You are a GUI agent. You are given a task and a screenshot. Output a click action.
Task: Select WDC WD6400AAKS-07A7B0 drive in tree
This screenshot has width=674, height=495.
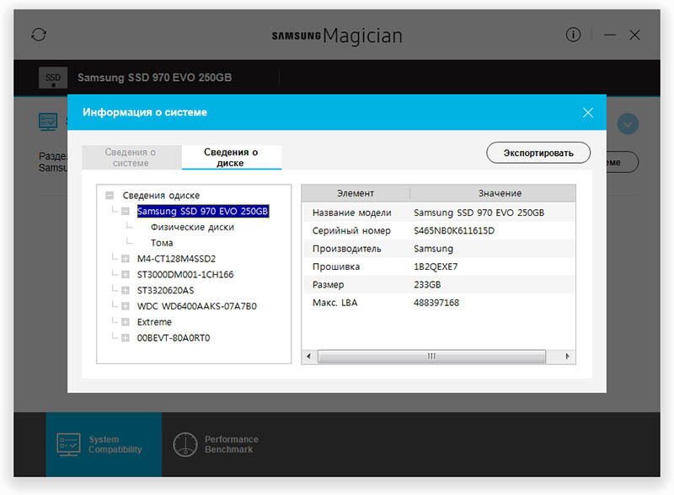197,306
